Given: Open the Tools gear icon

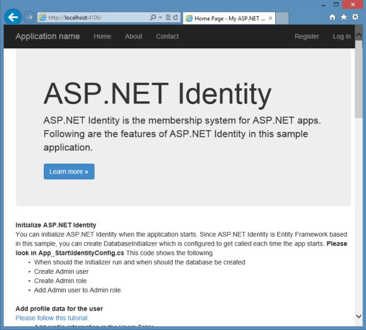Looking at the screenshot, I should tap(355, 17).
